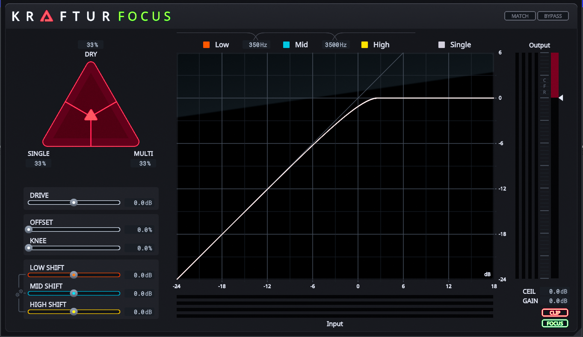This screenshot has height=337, width=583.
Task: Toggle the BYPASS button
Action: 553,16
